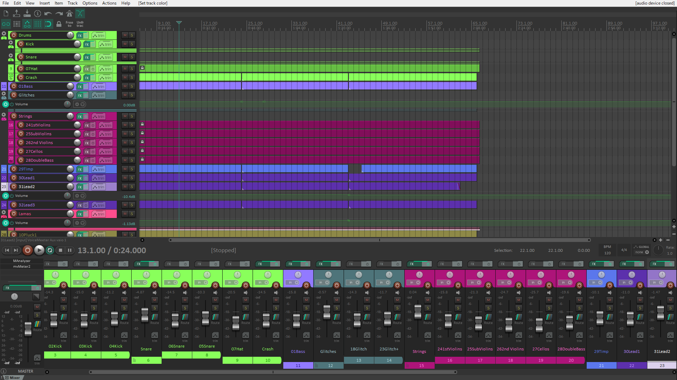
Task: Toggle the metronome icon
Action: 69,14
